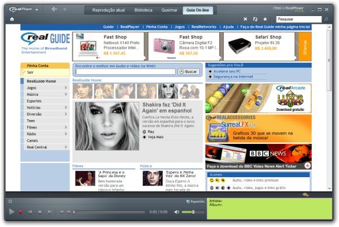Open Minha Conta in the top blue menu
This screenshot has height=227, width=339.
point(157,27)
